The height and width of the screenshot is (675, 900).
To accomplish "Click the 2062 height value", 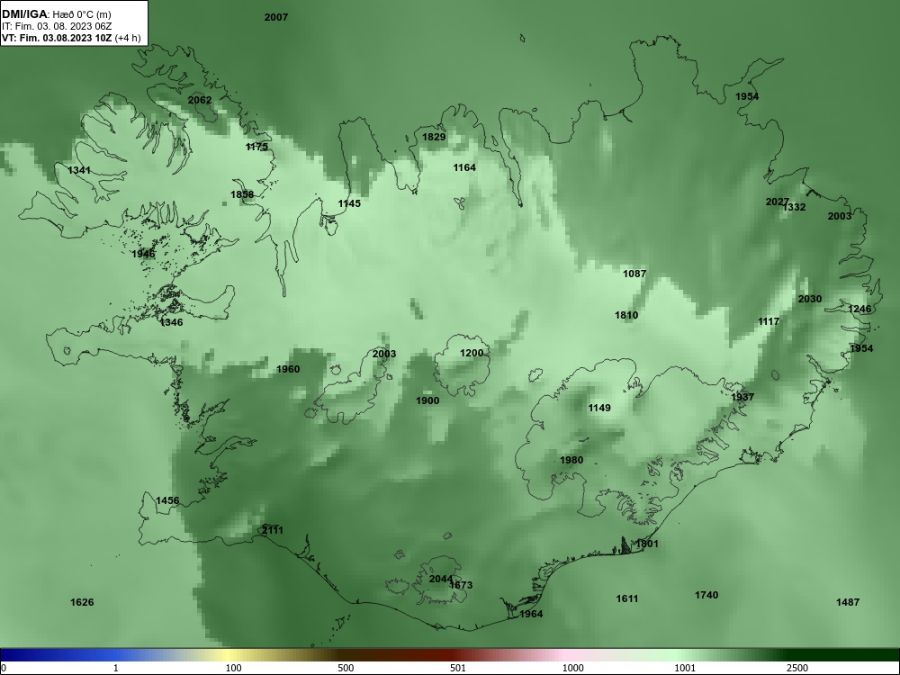I will [200, 100].
